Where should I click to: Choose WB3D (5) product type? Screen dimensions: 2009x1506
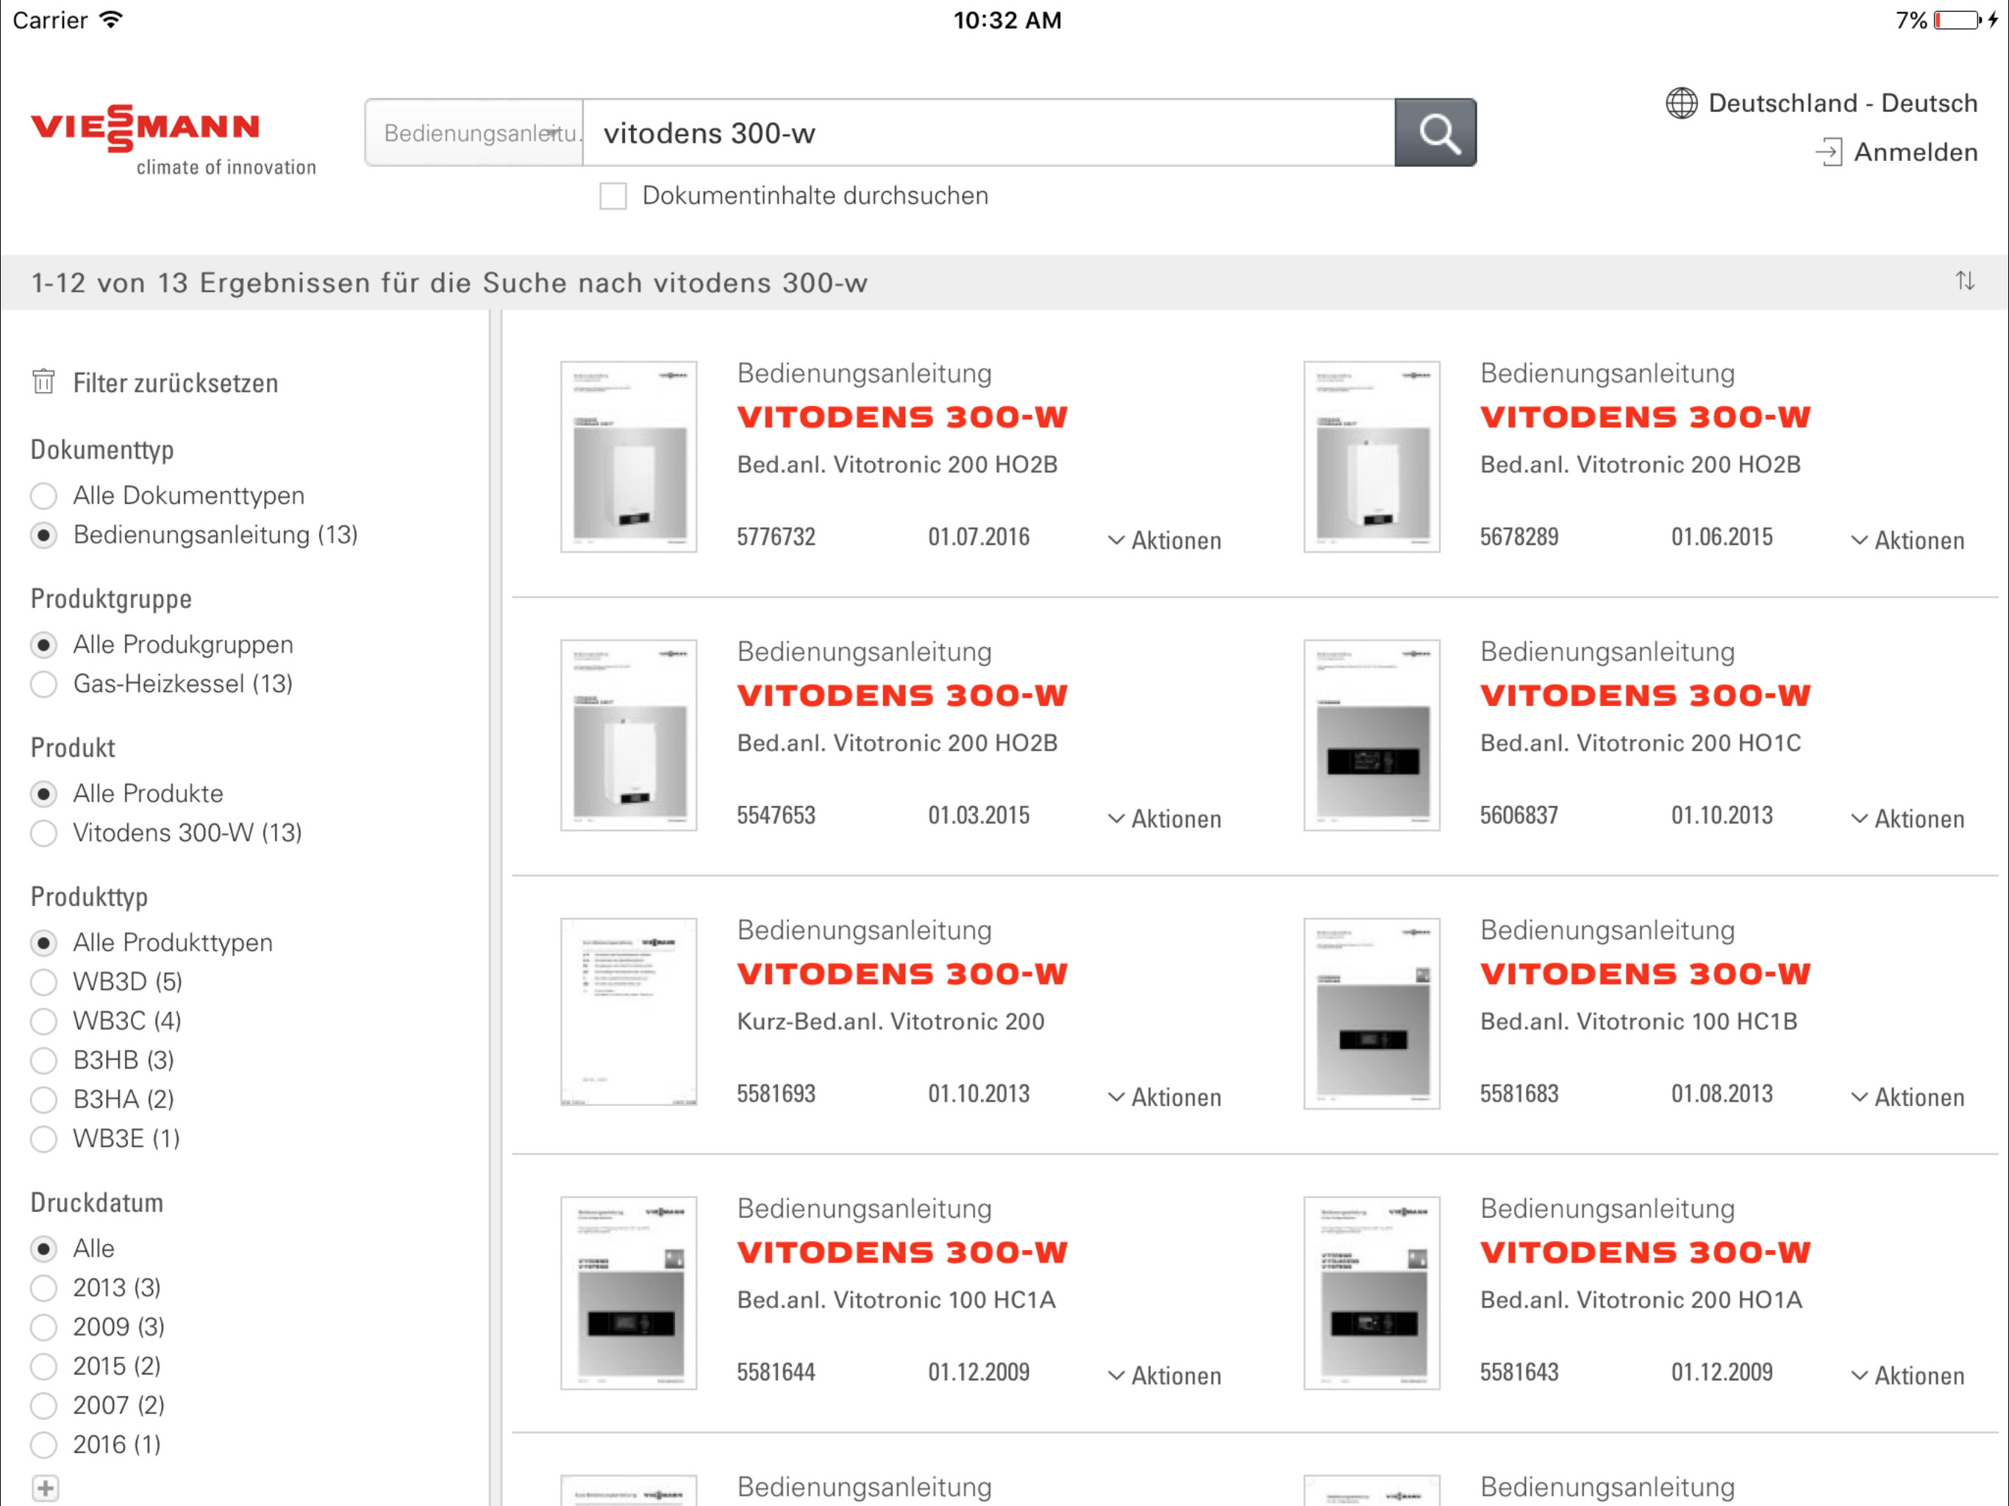pos(43,982)
